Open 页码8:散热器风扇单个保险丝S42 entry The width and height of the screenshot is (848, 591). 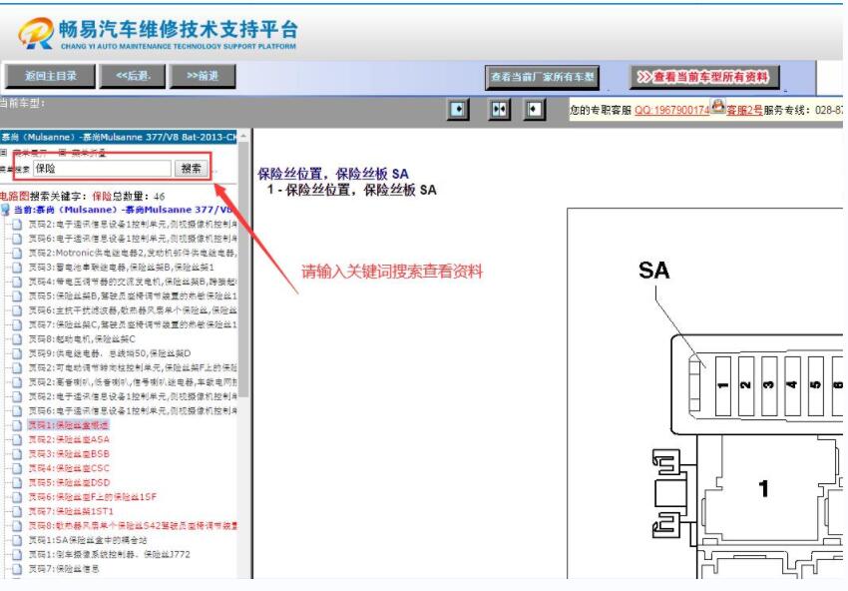[133, 525]
